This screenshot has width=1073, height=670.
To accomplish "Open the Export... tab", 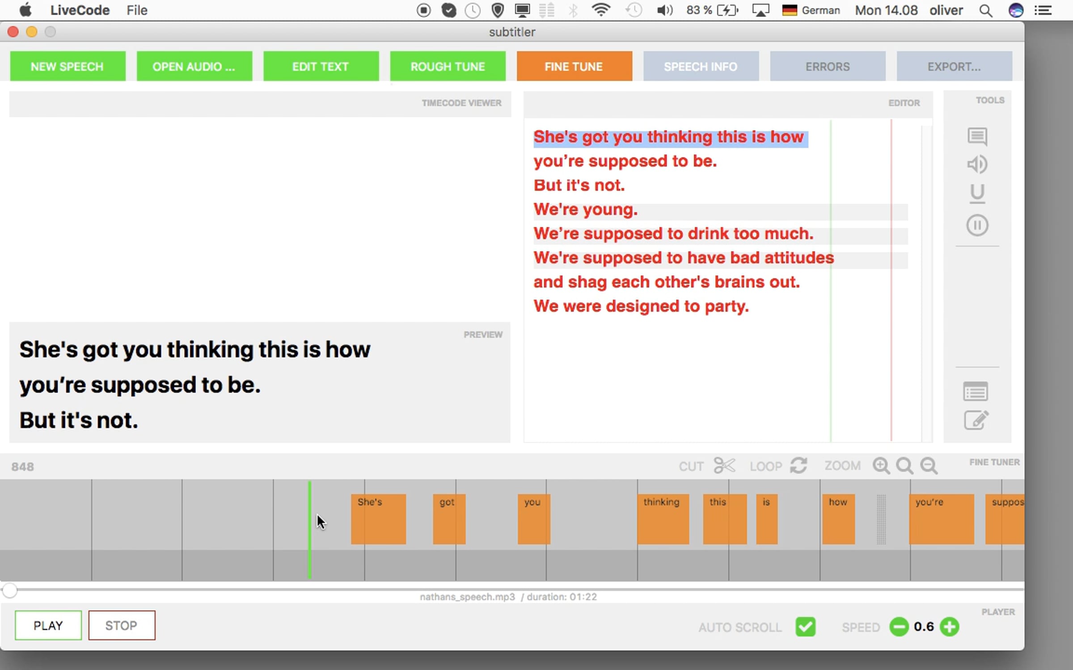I will click(954, 67).
